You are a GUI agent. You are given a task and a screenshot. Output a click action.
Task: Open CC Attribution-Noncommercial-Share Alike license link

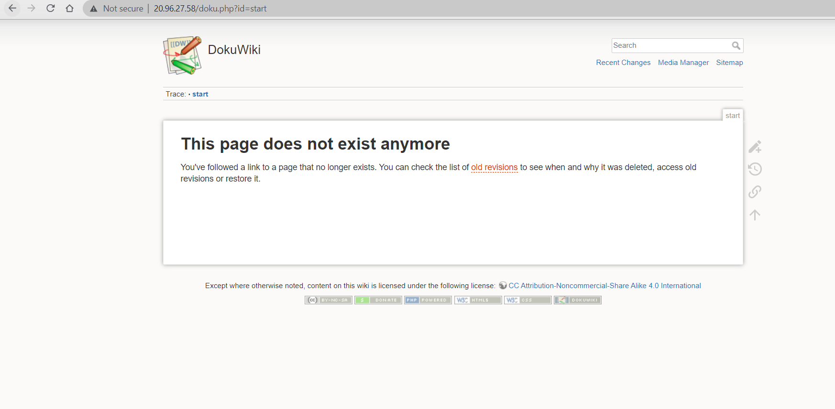pos(604,286)
